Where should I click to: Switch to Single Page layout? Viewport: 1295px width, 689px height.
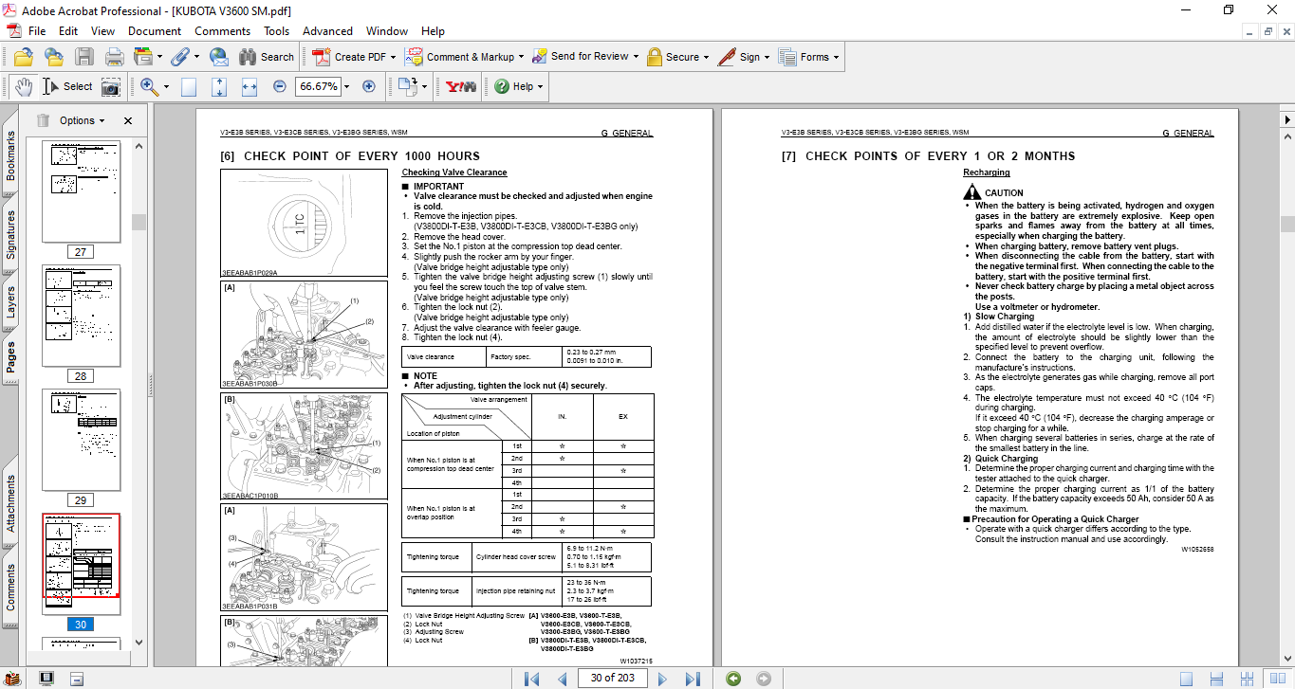coord(1186,678)
